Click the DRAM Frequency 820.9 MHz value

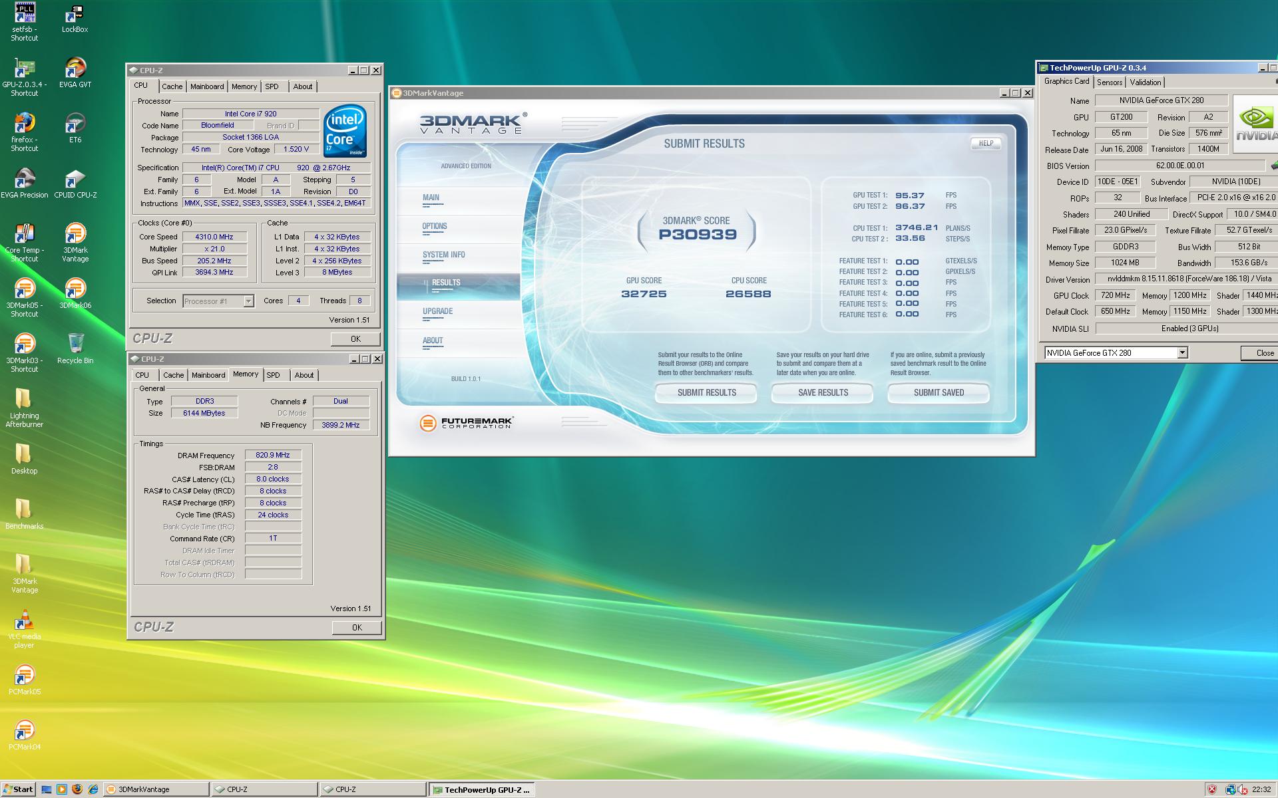click(x=273, y=456)
